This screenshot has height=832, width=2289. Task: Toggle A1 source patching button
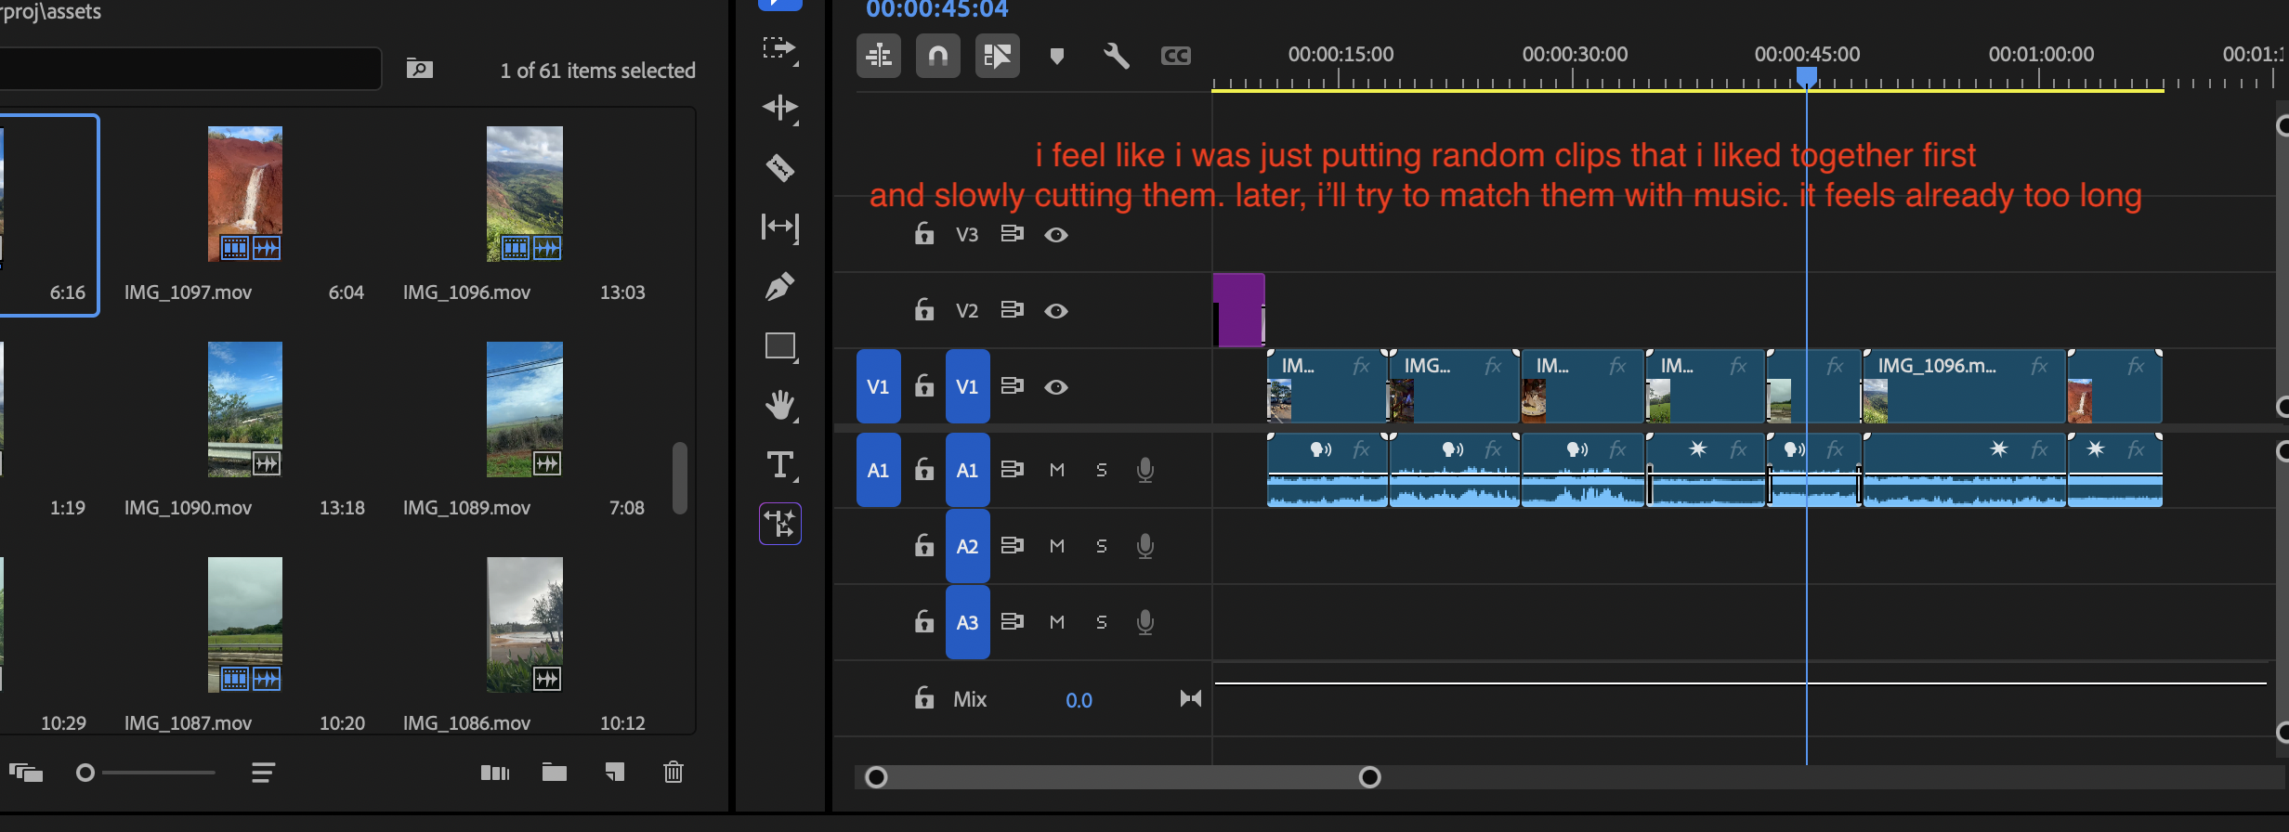(x=878, y=470)
